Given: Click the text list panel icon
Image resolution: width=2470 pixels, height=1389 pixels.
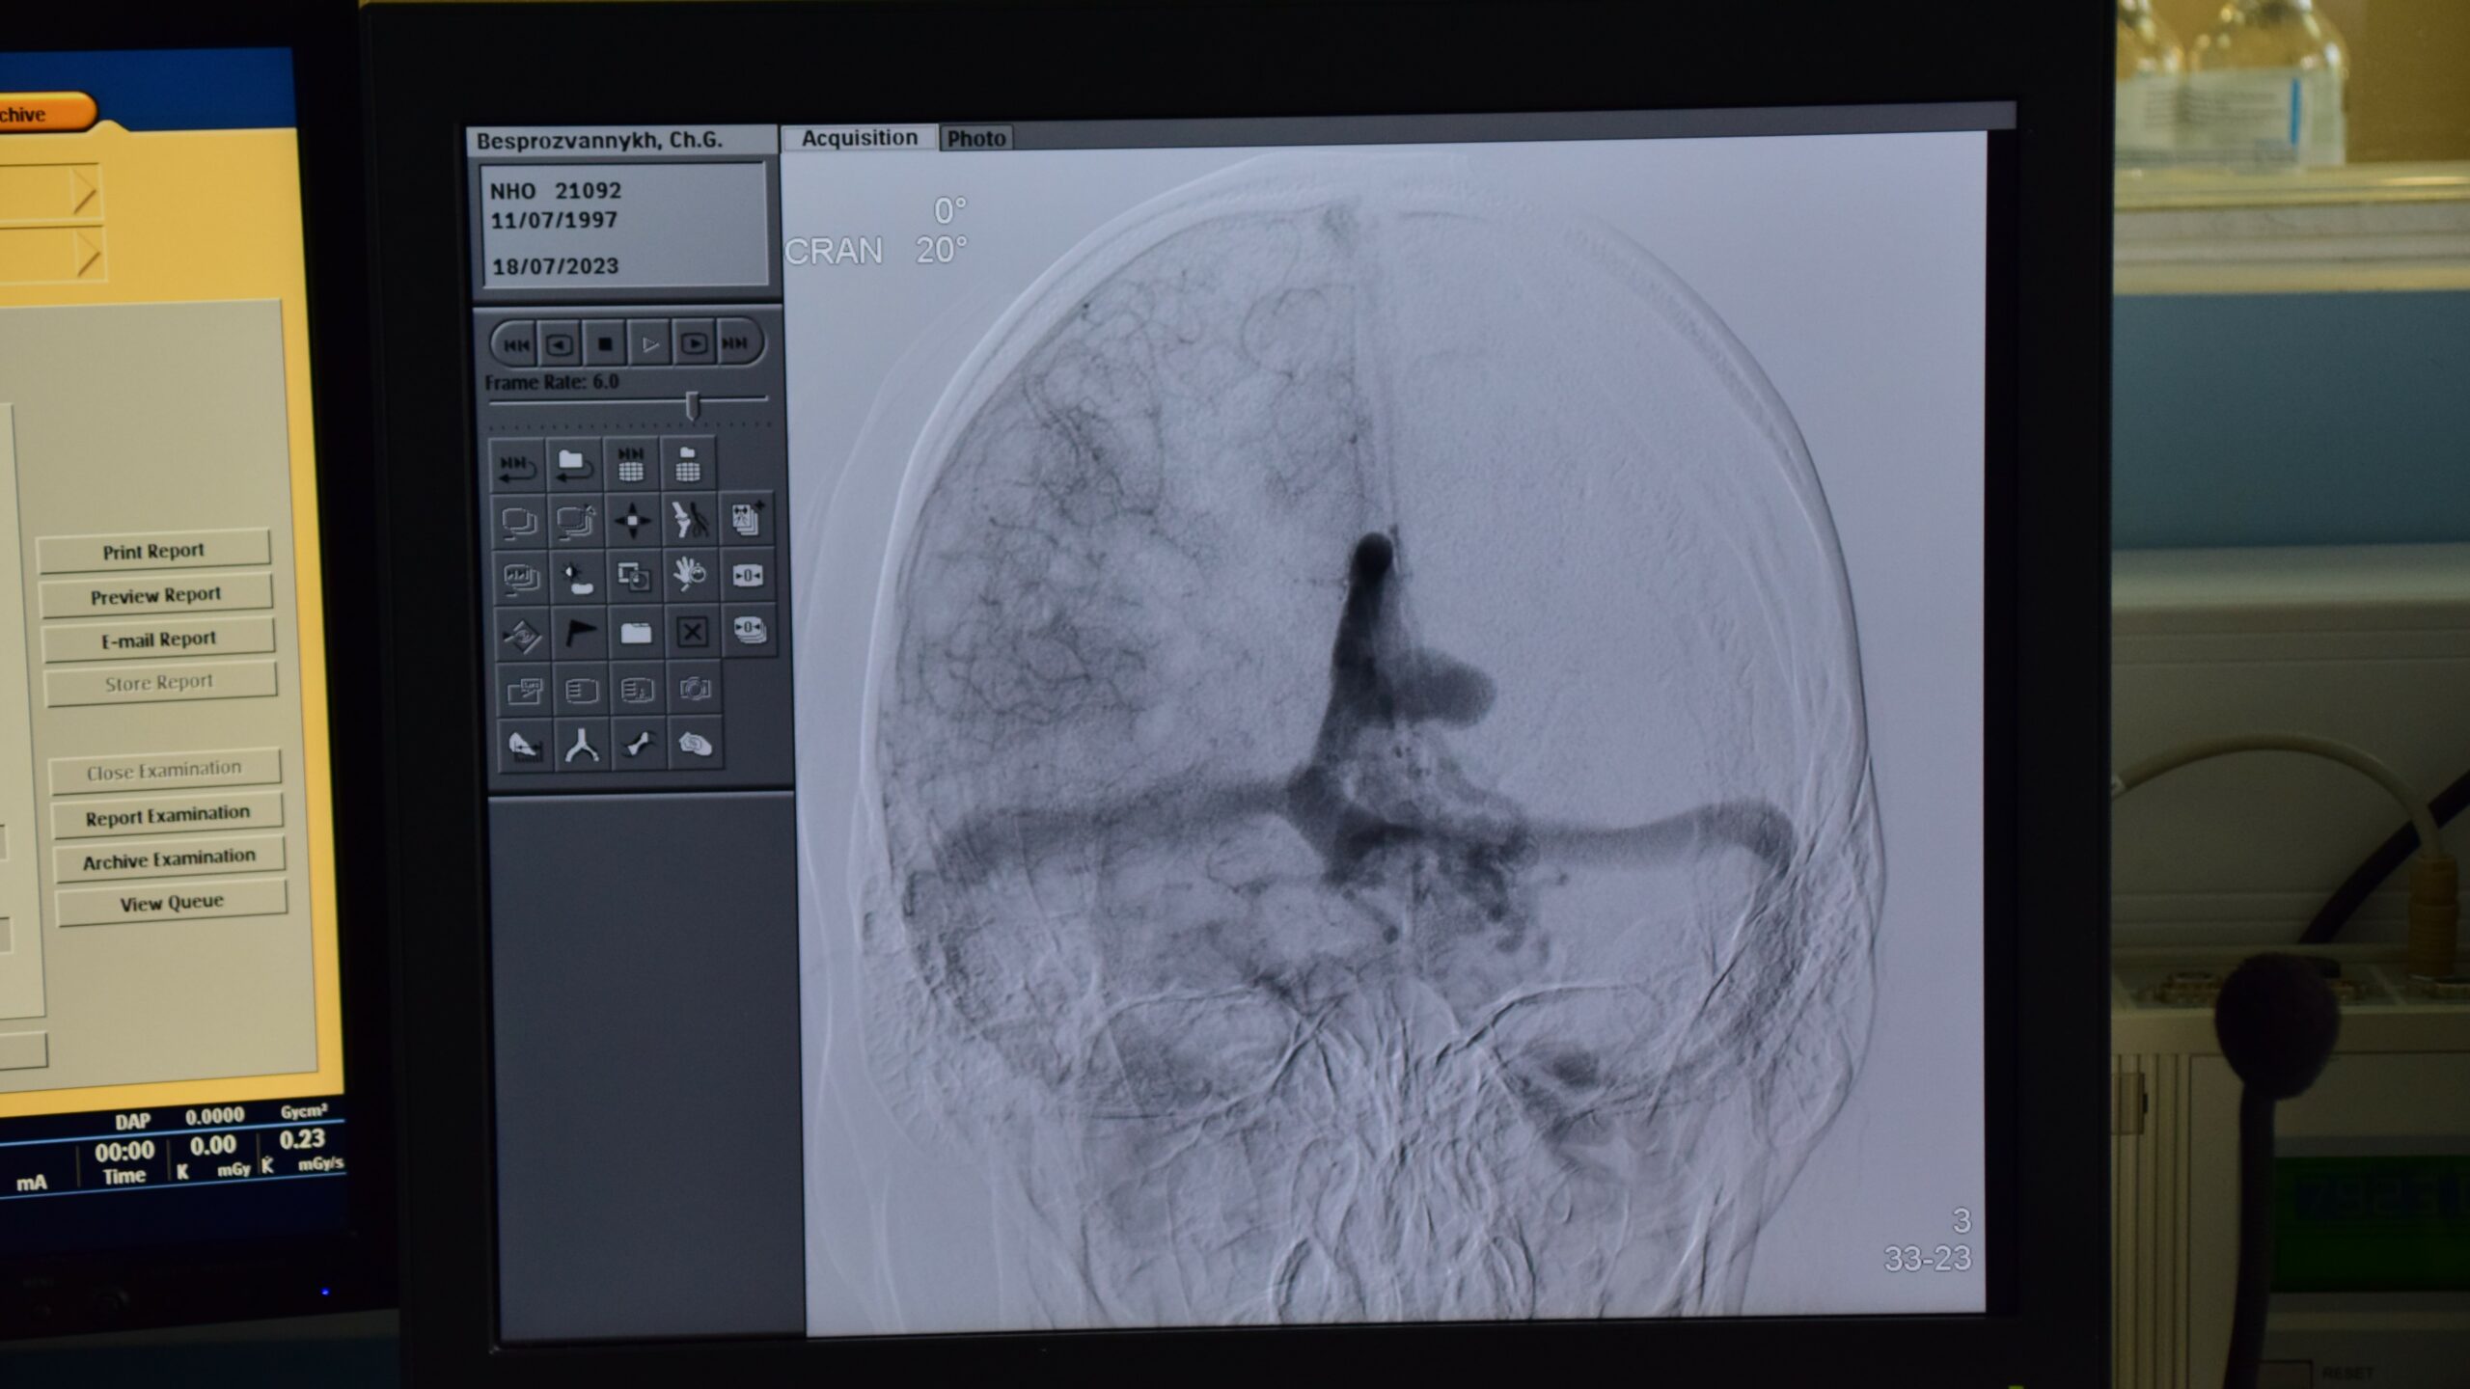Looking at the screenshot, I should [582, 690].
